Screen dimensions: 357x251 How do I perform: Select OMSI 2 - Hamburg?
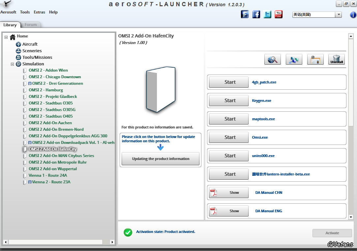click(x=46, y=90)
